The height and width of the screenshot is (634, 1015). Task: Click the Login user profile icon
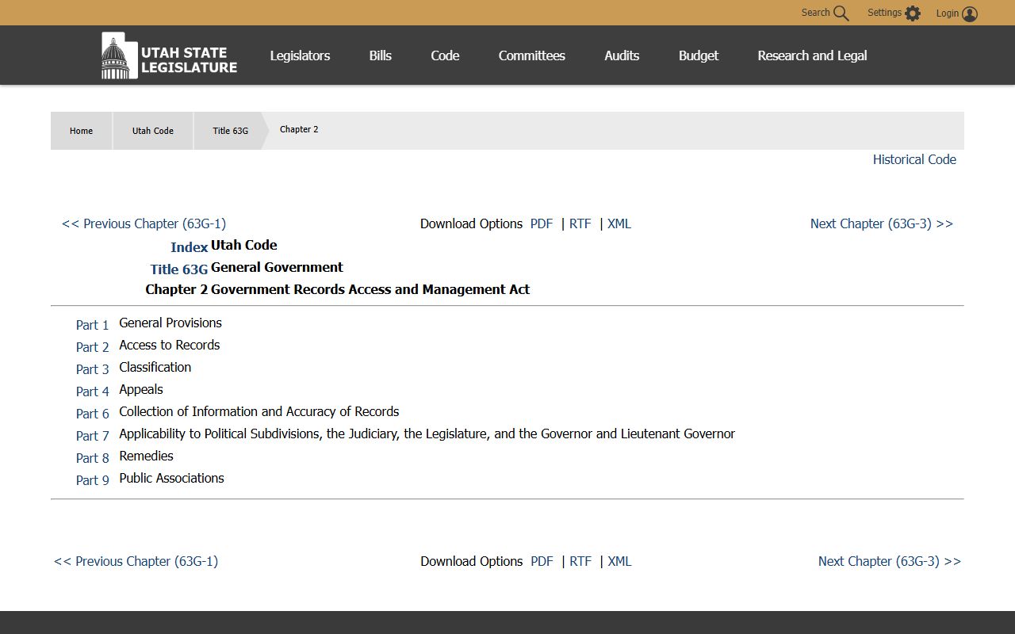tap(969, 13)
